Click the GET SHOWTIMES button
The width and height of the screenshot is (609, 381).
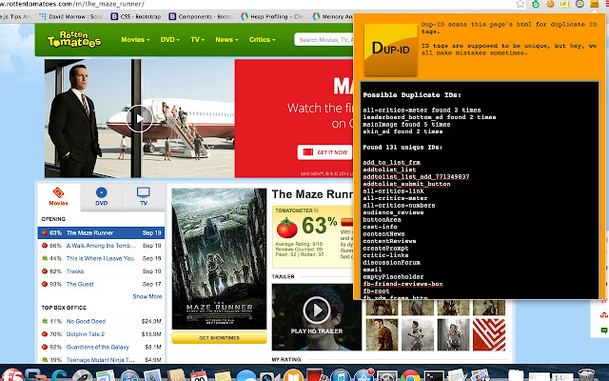(x=219, y=338)
